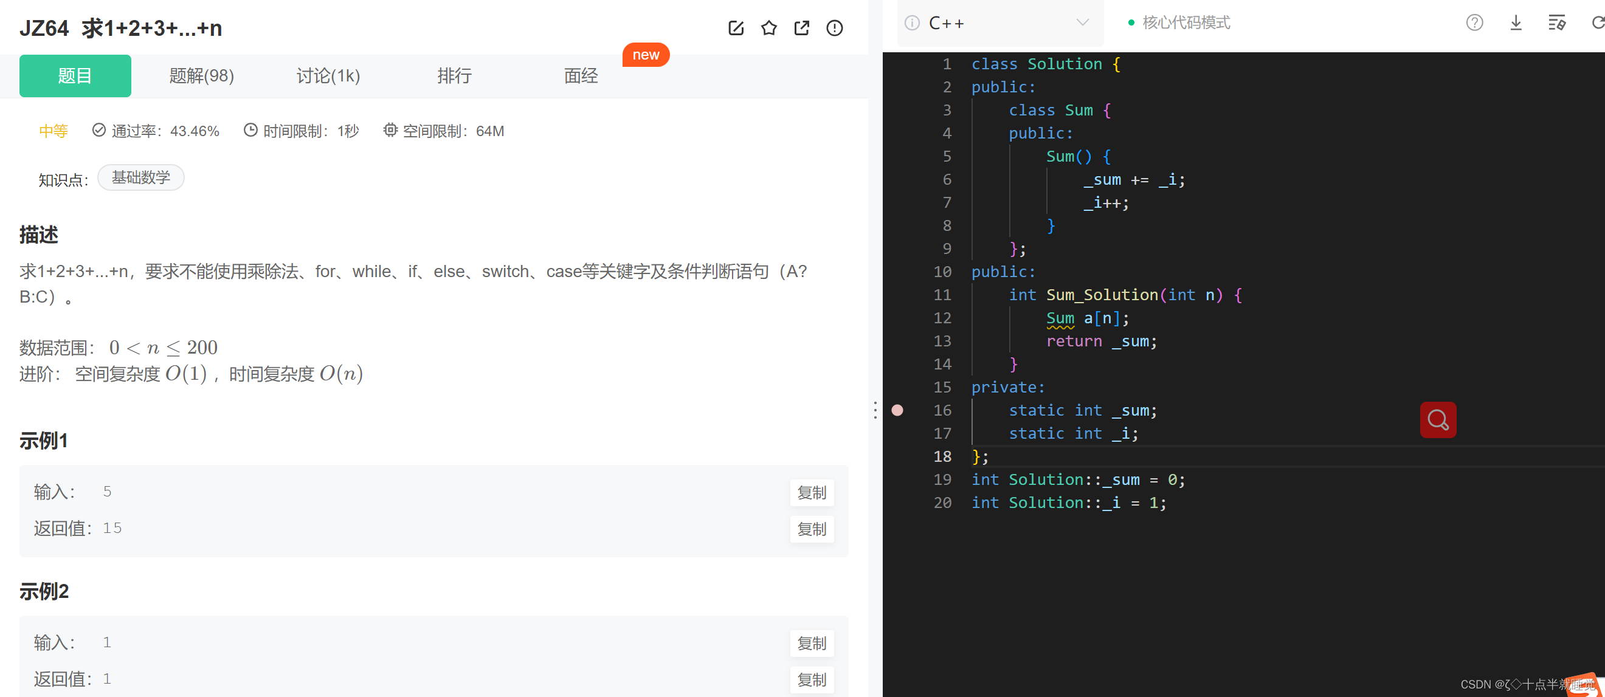Viewport: 1605px width, 697px height.
Task: Click the red search magnifier button
Action: (x=1438, y=420)
